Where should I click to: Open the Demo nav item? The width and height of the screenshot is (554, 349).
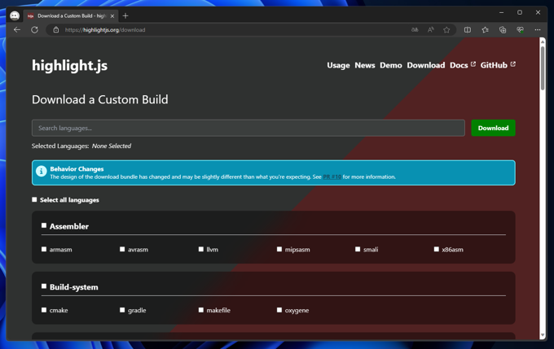click(x=391, y=65)
